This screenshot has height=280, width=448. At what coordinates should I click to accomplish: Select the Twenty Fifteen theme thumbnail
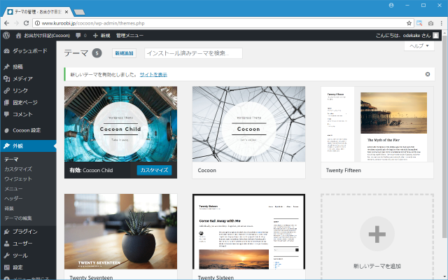377,125
